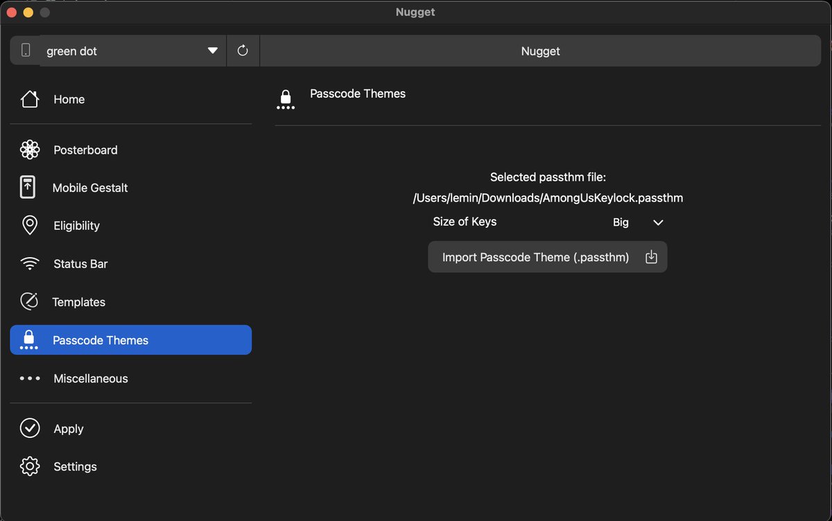Click Import Passcode Theme (.passthm) button
832x521 pixels.
click(548, 257)
